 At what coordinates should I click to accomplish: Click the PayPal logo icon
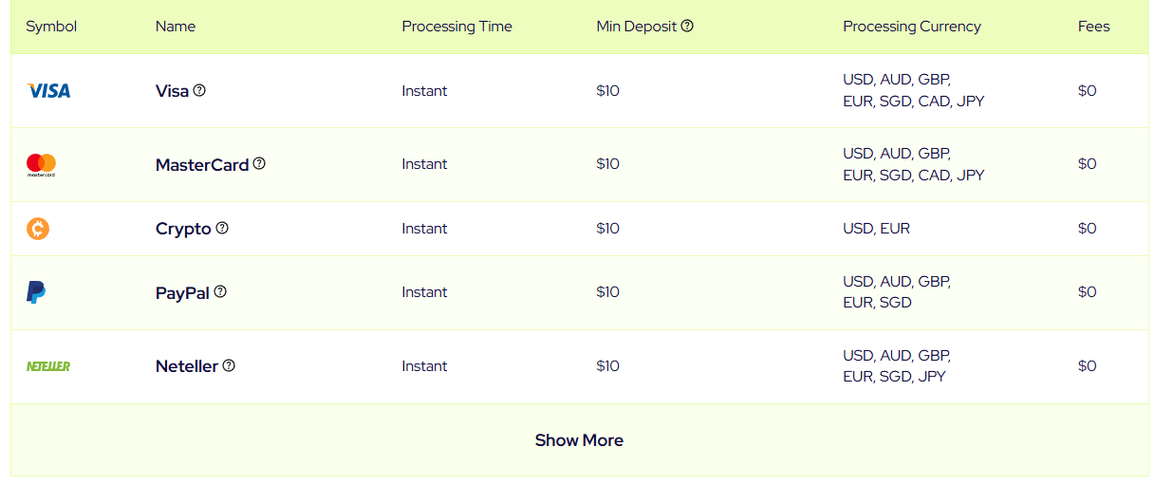[x=36, y=292]
